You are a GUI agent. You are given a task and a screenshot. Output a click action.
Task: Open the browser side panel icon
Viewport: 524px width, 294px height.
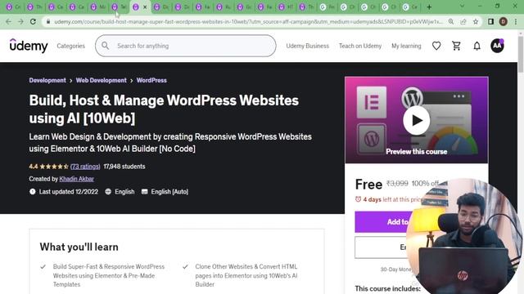490,22
